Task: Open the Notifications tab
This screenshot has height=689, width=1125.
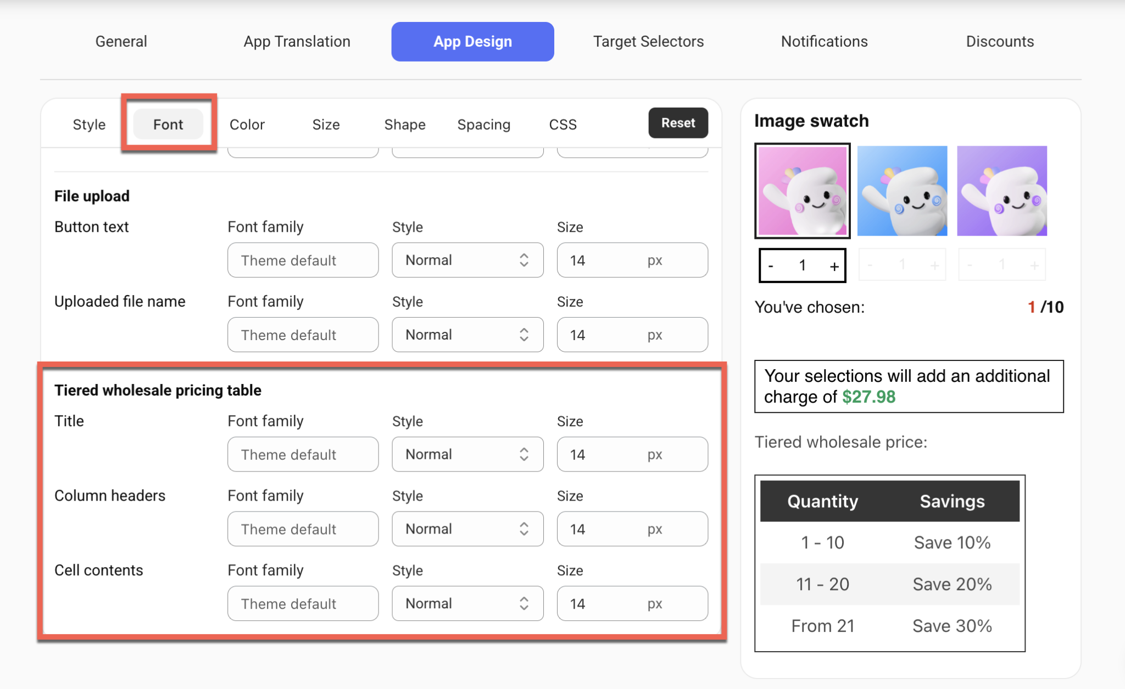Action: click(x=824, y=41)
